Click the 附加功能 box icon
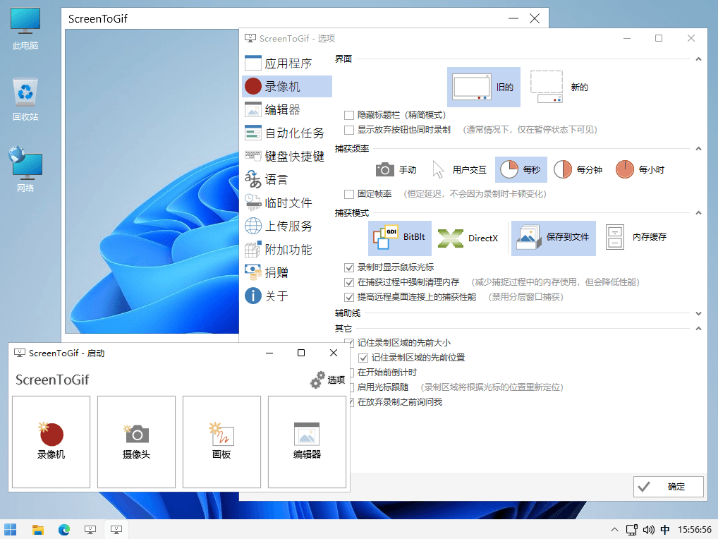718x539 pixels. click(252, 249)
